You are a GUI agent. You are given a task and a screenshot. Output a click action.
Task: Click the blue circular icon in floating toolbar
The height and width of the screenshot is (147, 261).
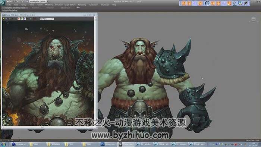point(207,3)
